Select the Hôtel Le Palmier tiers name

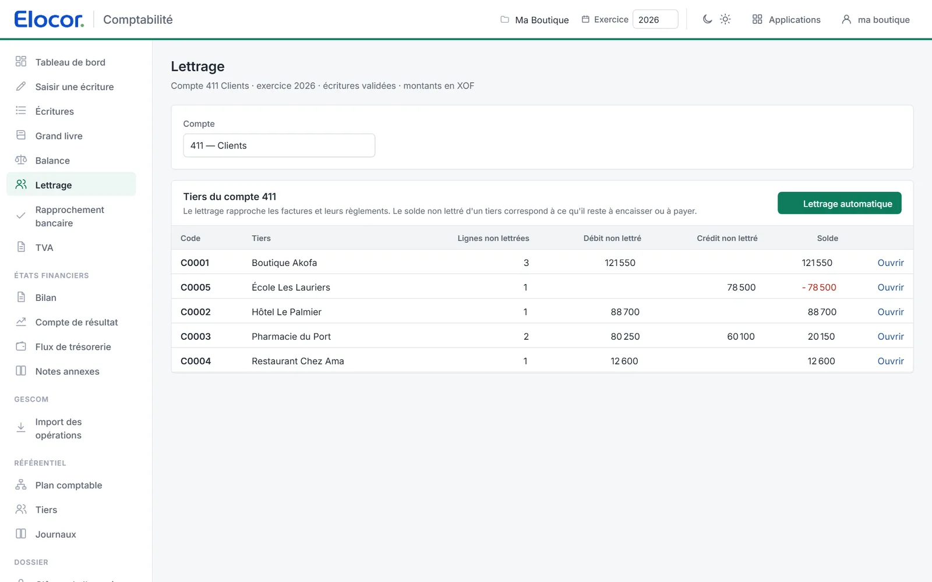pos(287,311)
